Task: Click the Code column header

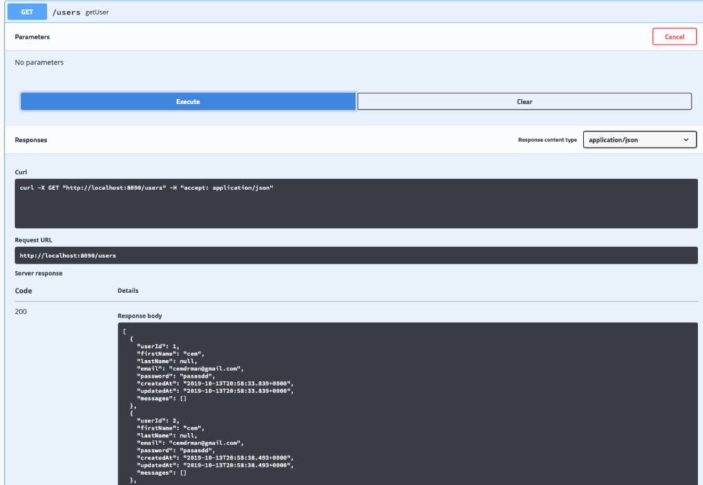Action: tap(23, 291)
